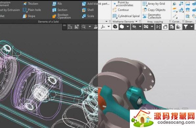196x128 pixels.
Task: Expand Wireframe Elements panel dropdown
Action: pyautogui.click(x=136, y=22)
